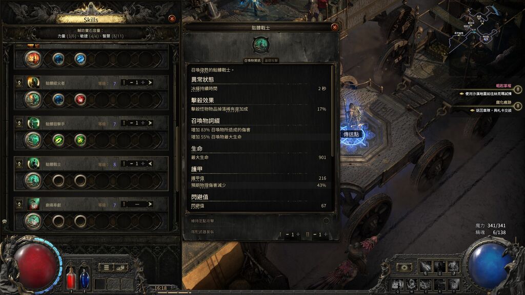Expand details arrow for 劇痛奉獻 skill

[150, 204]
